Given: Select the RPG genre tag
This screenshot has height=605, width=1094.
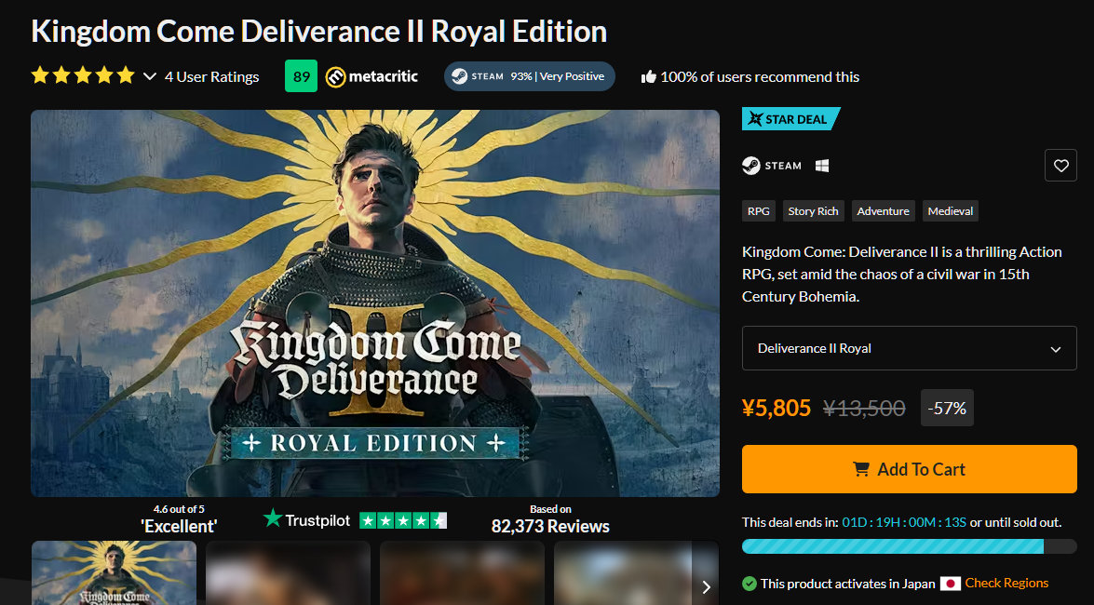Looking at the screenshot, I should pos(759,211).
